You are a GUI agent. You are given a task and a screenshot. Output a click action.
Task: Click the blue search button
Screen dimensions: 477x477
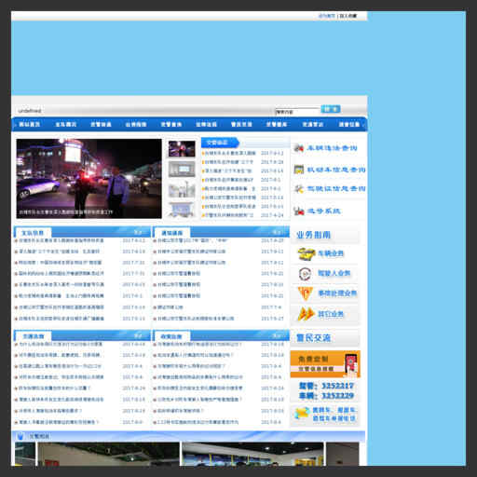tap(331, 109)
